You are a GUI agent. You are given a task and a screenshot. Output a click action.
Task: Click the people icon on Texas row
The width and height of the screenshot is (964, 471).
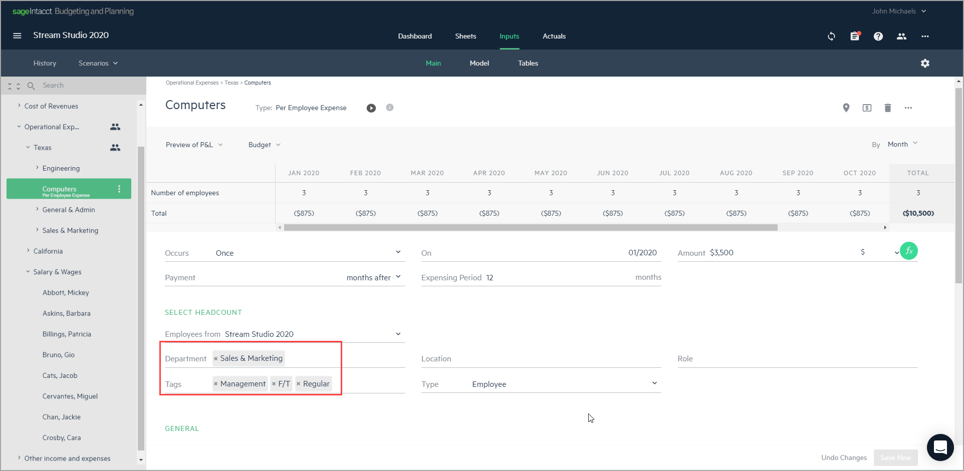pos(115,148)
